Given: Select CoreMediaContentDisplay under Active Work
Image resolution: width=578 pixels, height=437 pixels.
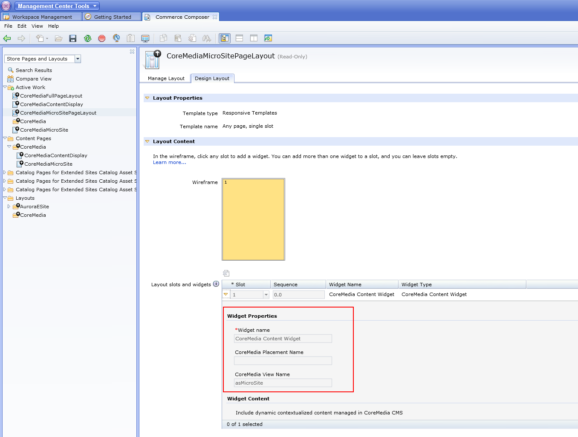Looking at the screenshot, I should tap(52, 104).
